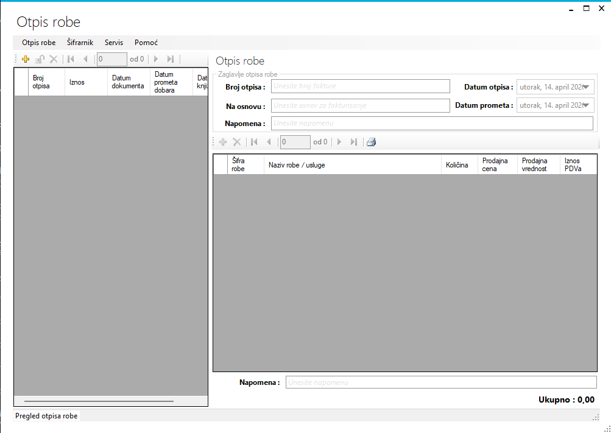Click the yellow add new write-off icon

(x=26, y=59)
